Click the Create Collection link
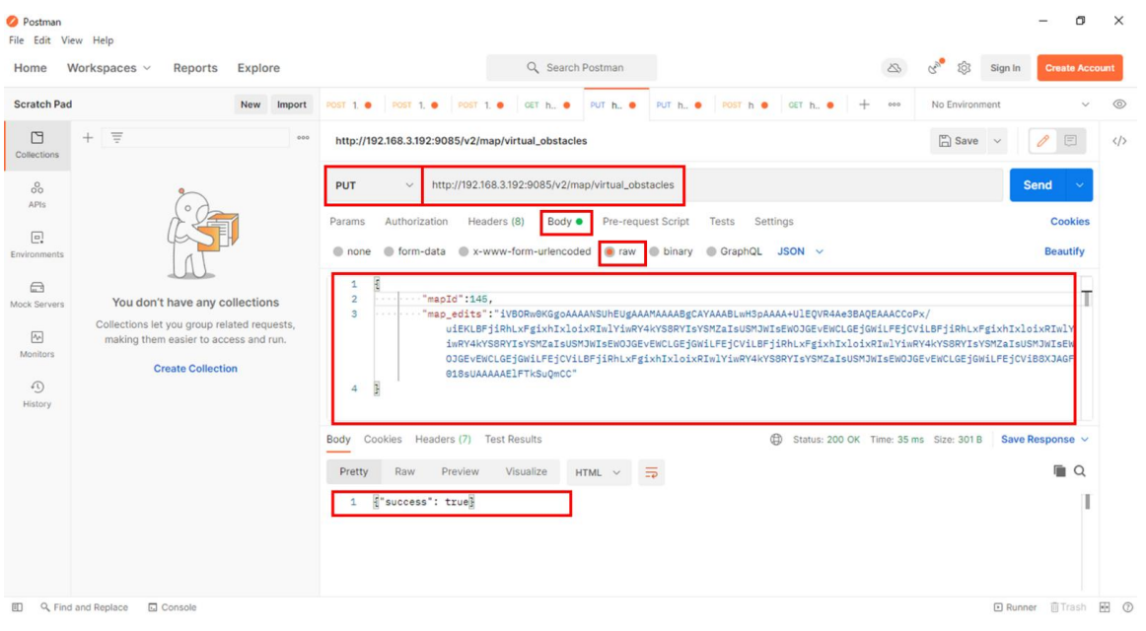Screen dimensions: 1146x631 coord(195,369)
